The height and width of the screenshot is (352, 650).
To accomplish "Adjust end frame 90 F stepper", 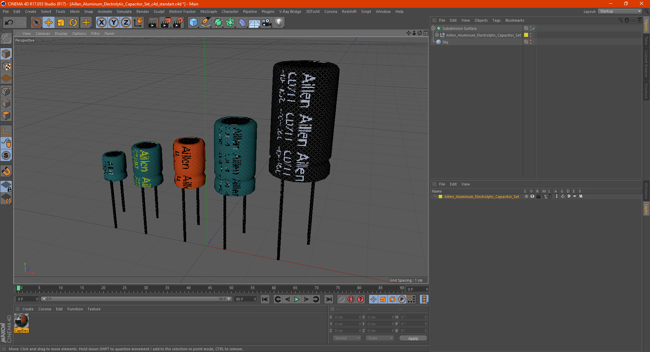I will (x=255, y=299).
